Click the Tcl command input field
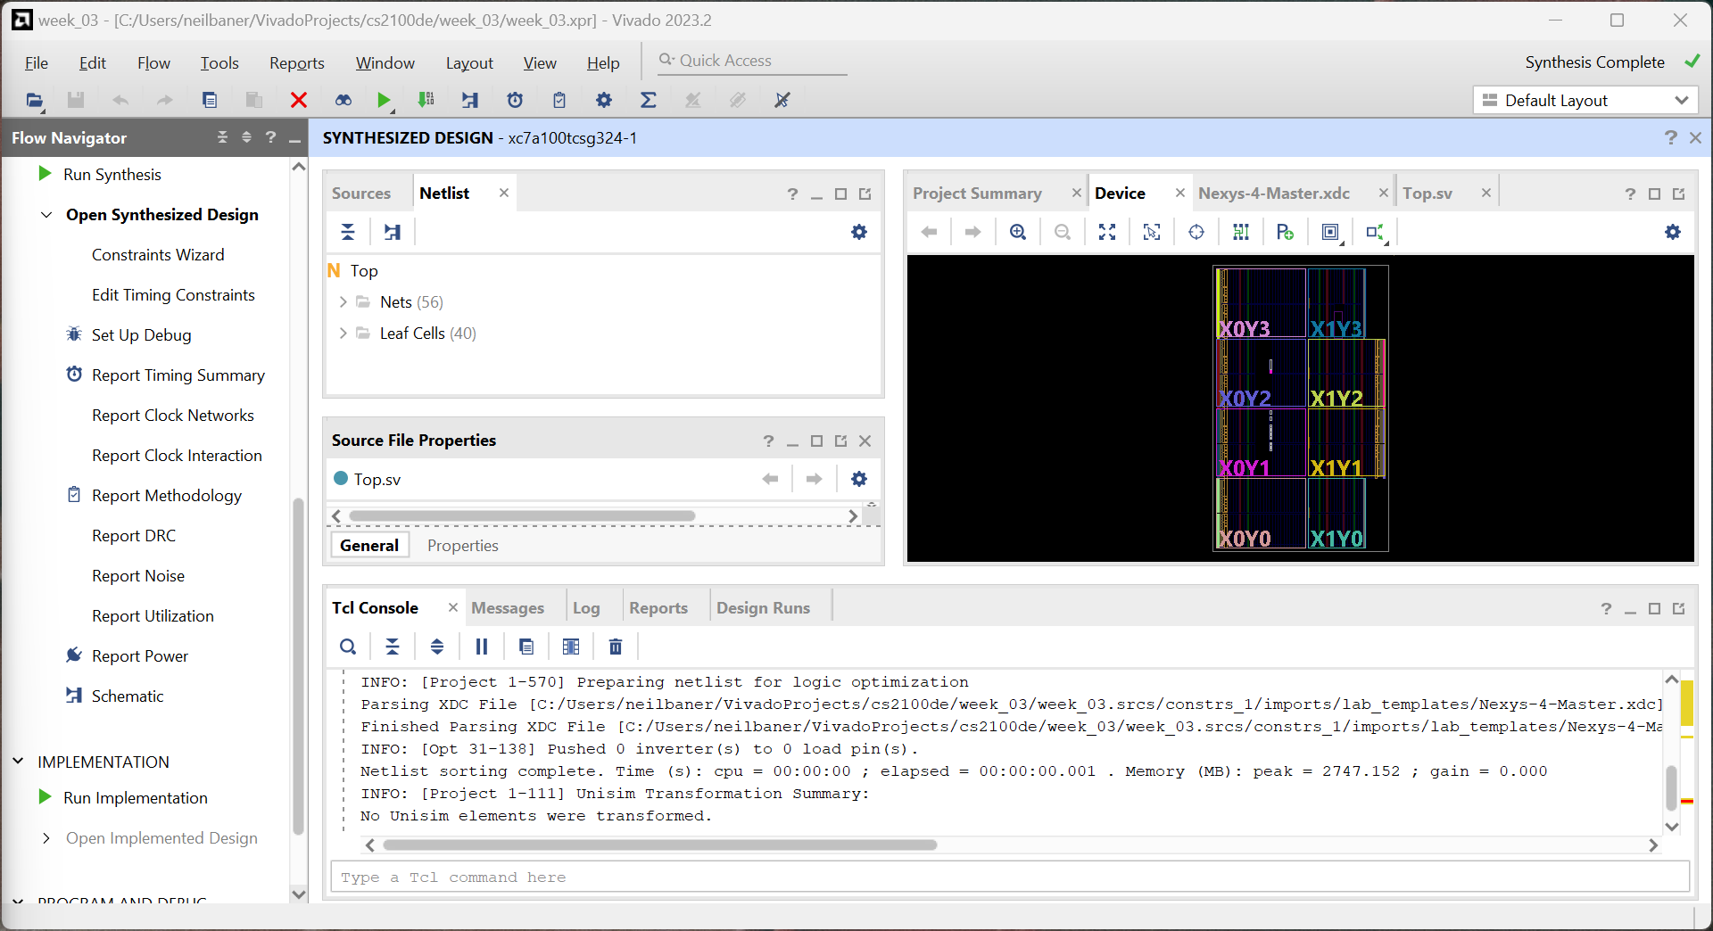Screen dimensions: 1713x931 click(x=1010, y=877)
